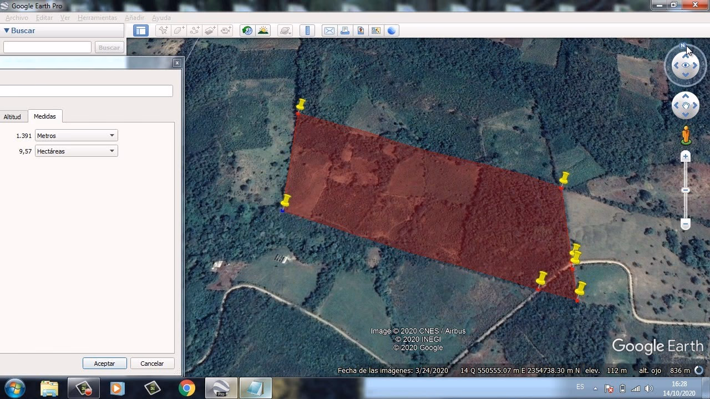Click the elev 112 m readout
The image size is (710, 399).
606,371
